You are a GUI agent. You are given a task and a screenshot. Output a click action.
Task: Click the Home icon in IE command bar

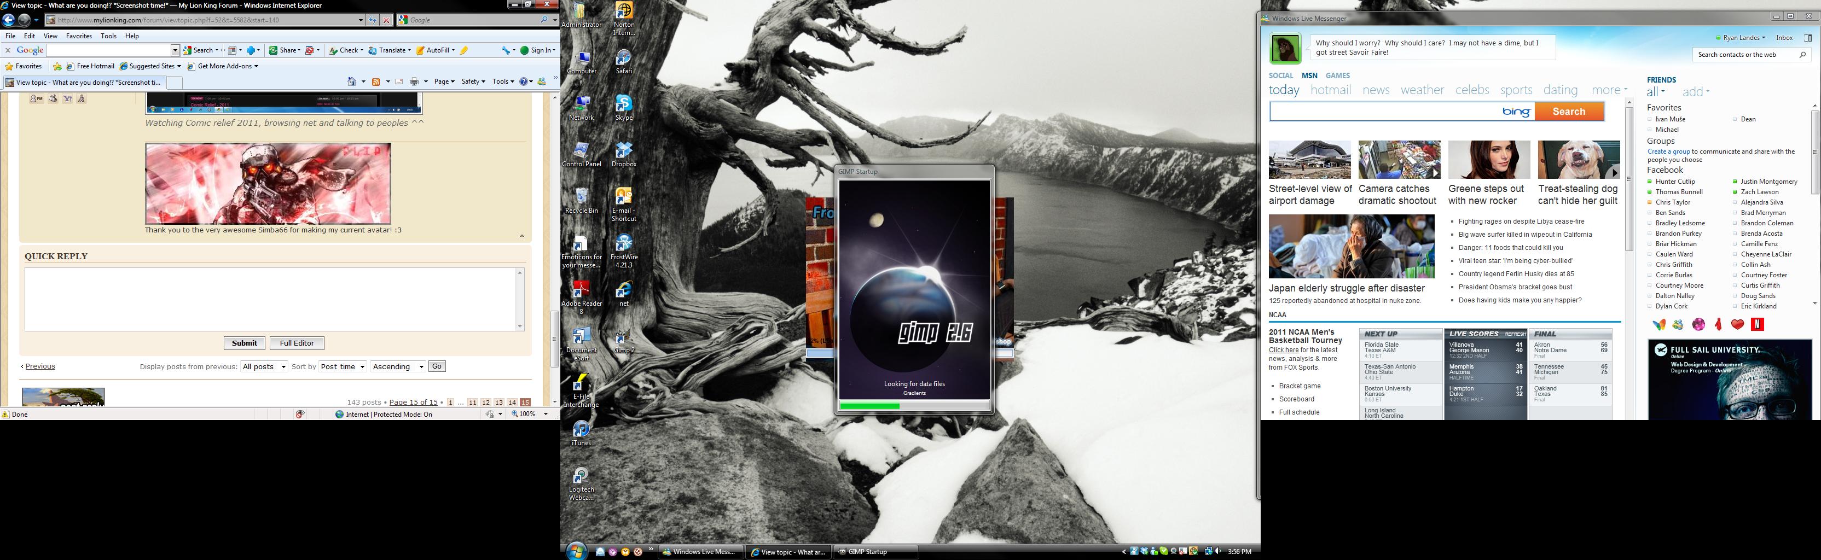(x=352, y=82)
